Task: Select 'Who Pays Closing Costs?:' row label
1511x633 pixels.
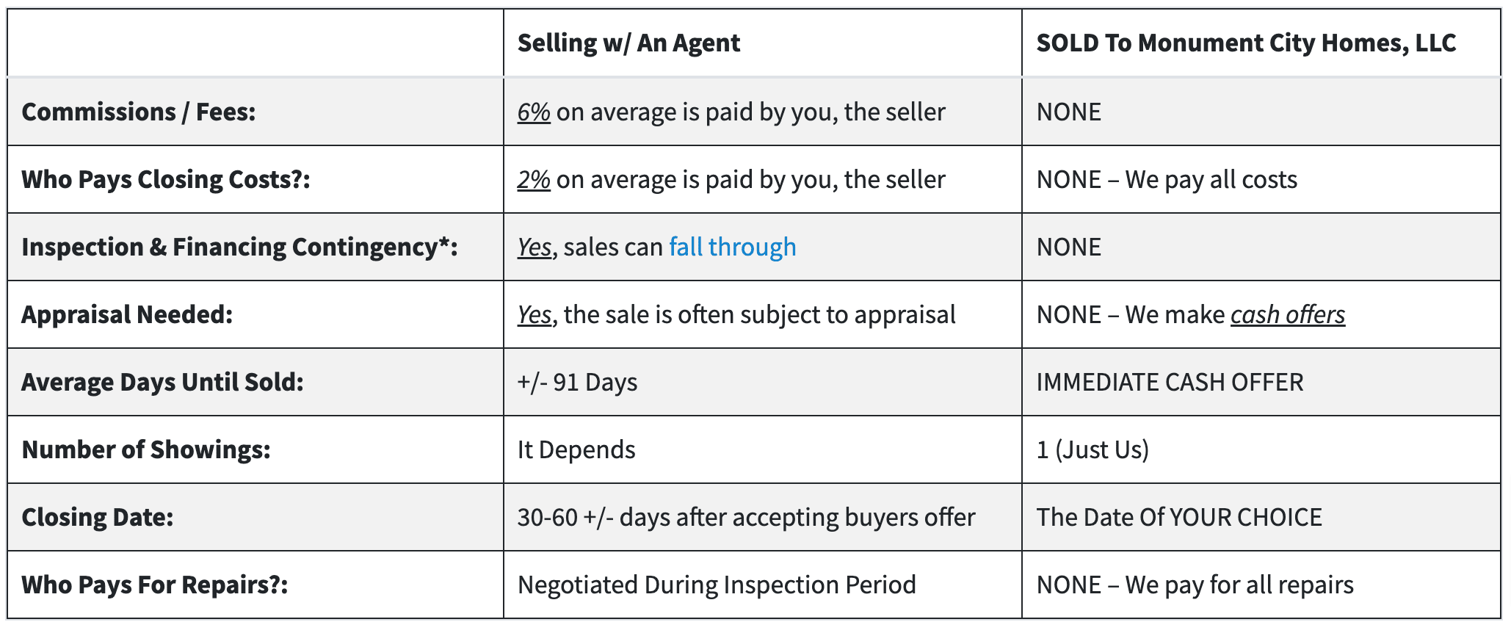Action: (166, 180)
